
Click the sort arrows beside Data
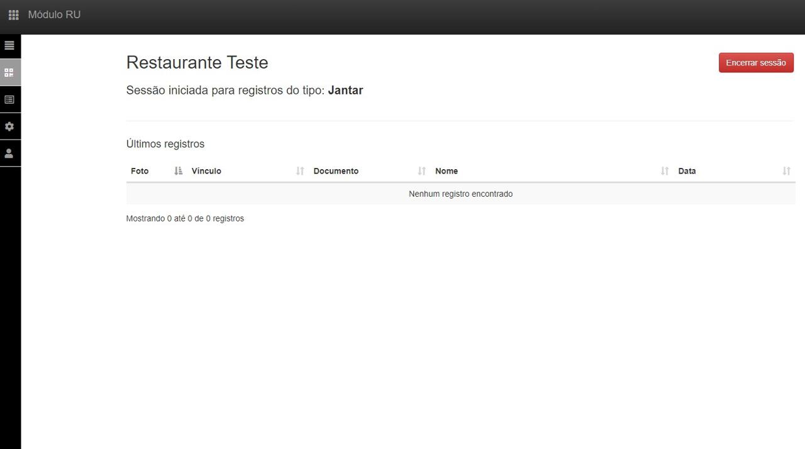786,171
